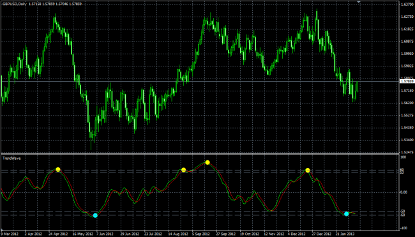Viewport: 415px width, 237px height.
Task: Click the 23 Jul 2012 date label
Action: [153, 234]
